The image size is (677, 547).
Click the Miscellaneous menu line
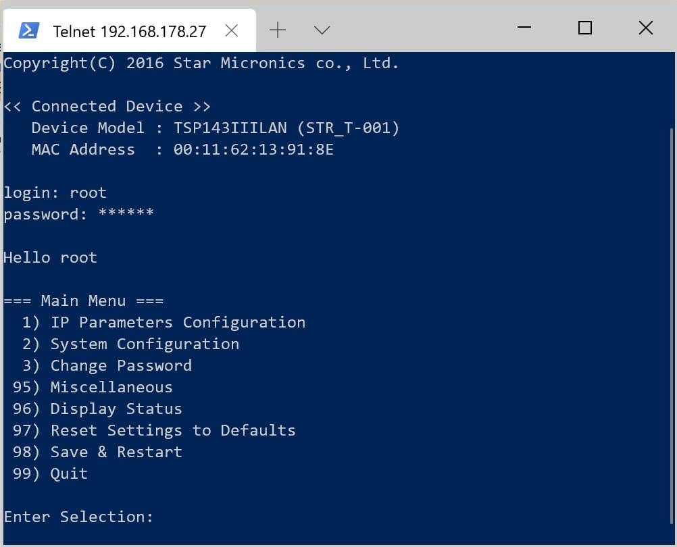point(93,387)
